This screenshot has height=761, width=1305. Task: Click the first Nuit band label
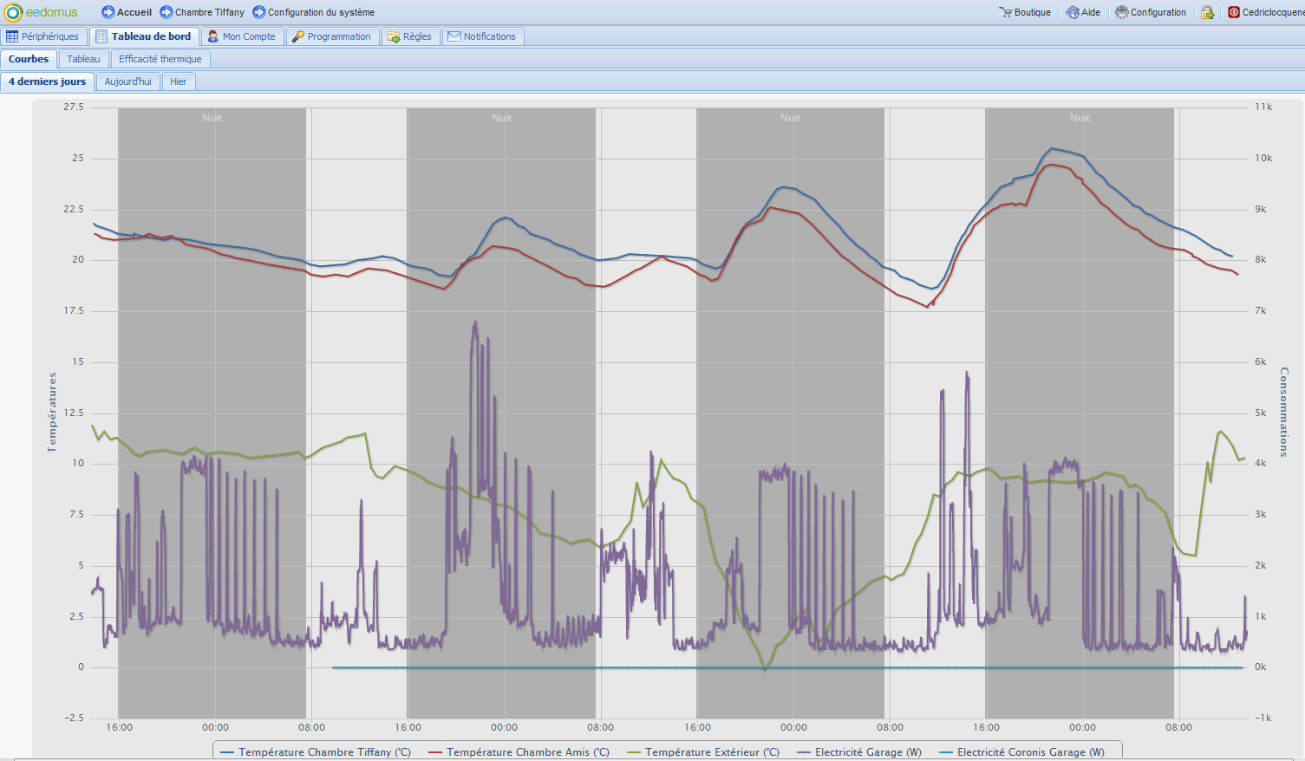pyautogui.click(x=212, y=118)
